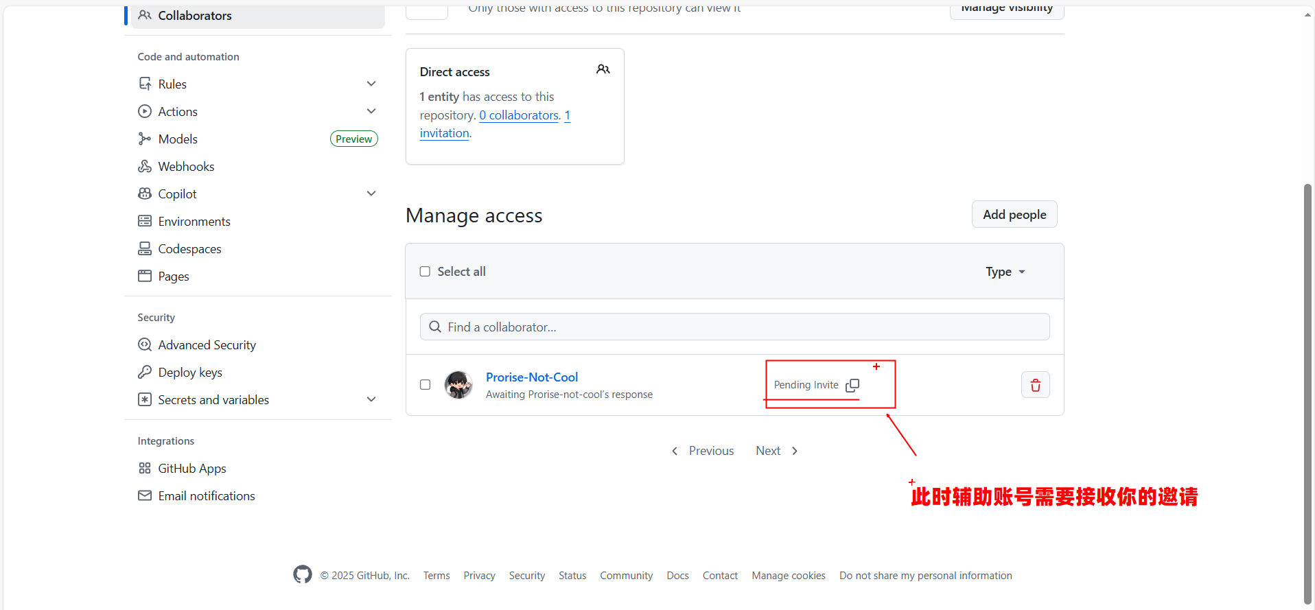This screenshot has height=610, width=1315.
Task: Open the Type filter dropdown
Action: pyautogui.click(x=1005, y=272)
